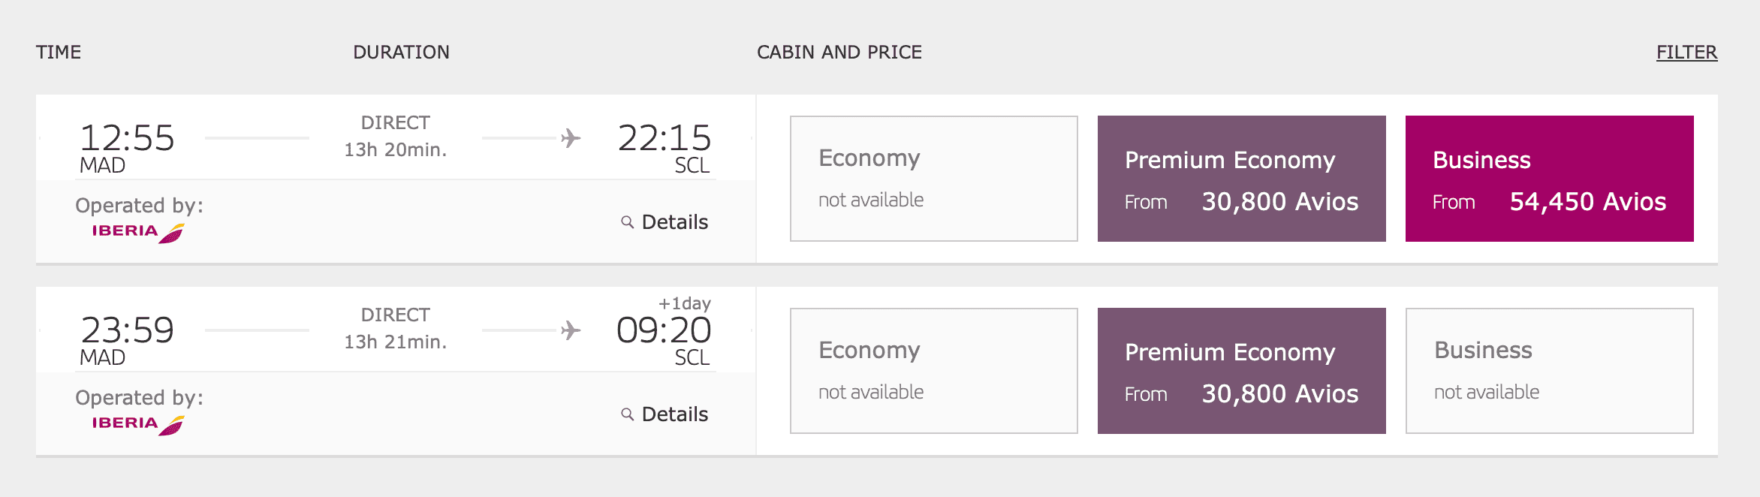
Task: Click the magnifier icon beside the 23:59 flight's Details
Action: (627, 414)
